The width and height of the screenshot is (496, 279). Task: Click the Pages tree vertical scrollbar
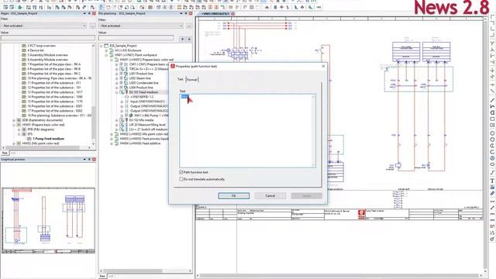point(93,95)
